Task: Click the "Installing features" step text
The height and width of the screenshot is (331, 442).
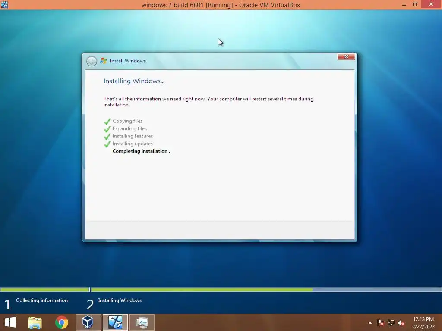Action: (x=133, y=136)
